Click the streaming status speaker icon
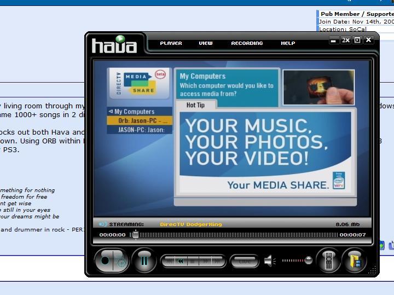The image size is (394, 295). (102, 224)
